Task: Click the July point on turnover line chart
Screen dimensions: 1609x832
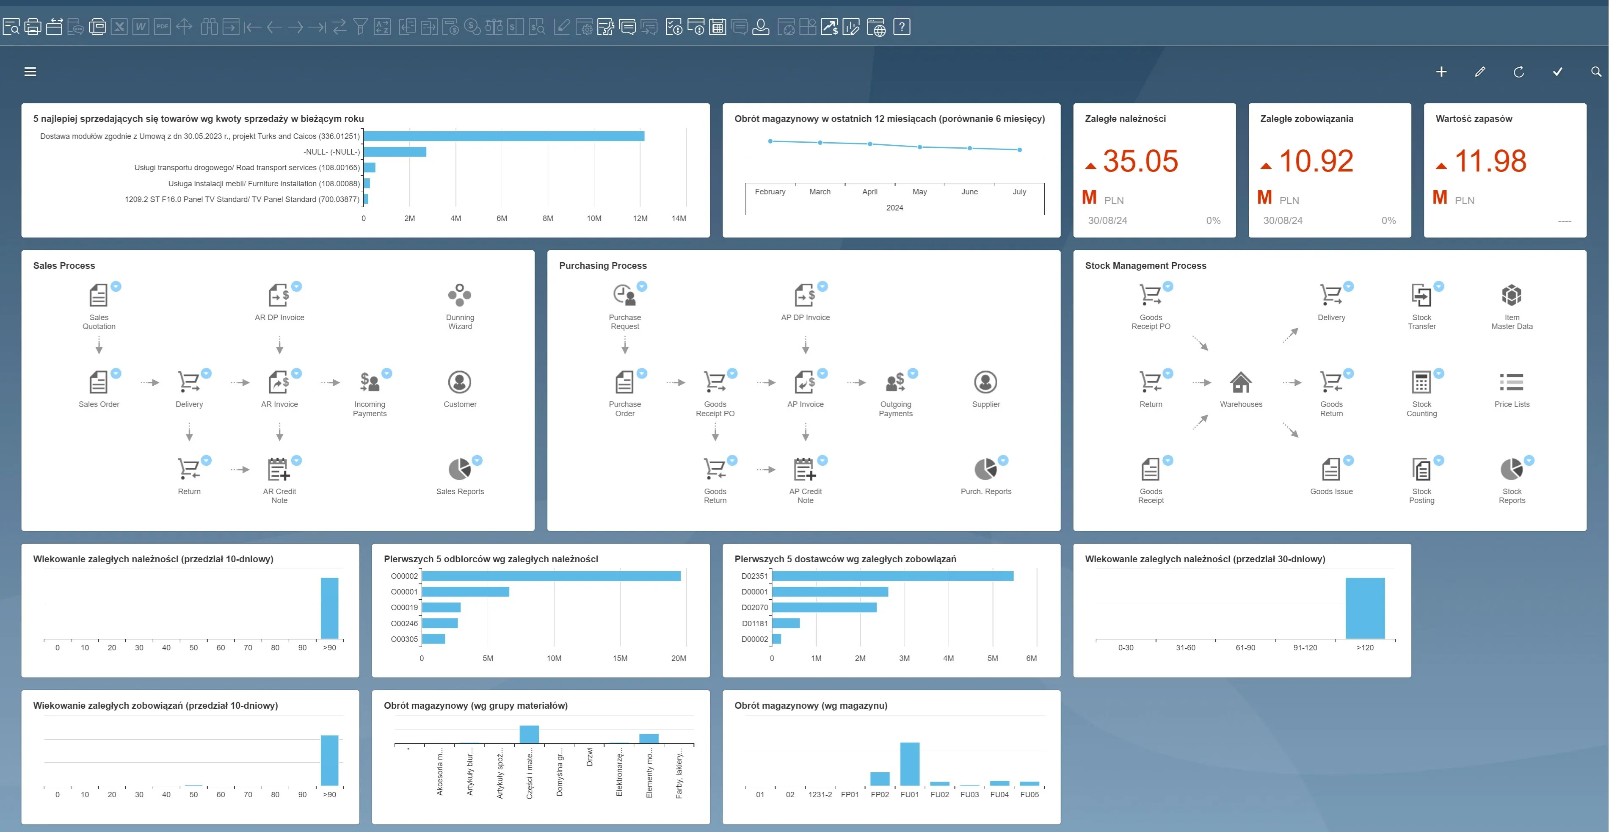Action: [x=1019, y=150]
